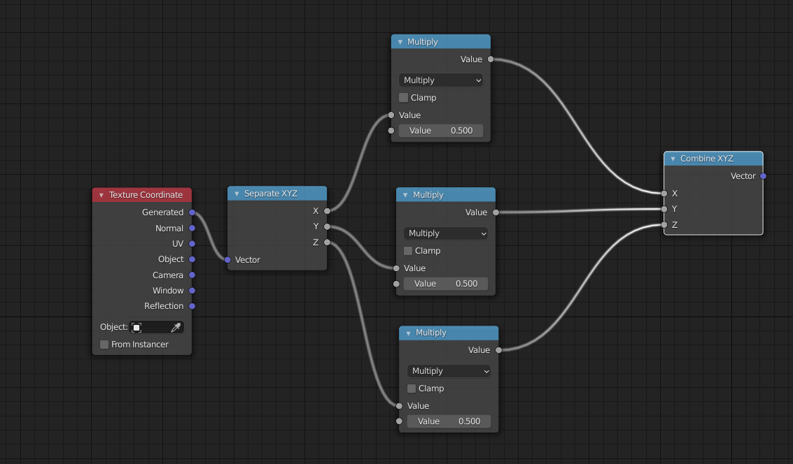Screen dimensions: 793x464
Task: Click the object data-block icon next to Object
Action: [x=137, y=326]
